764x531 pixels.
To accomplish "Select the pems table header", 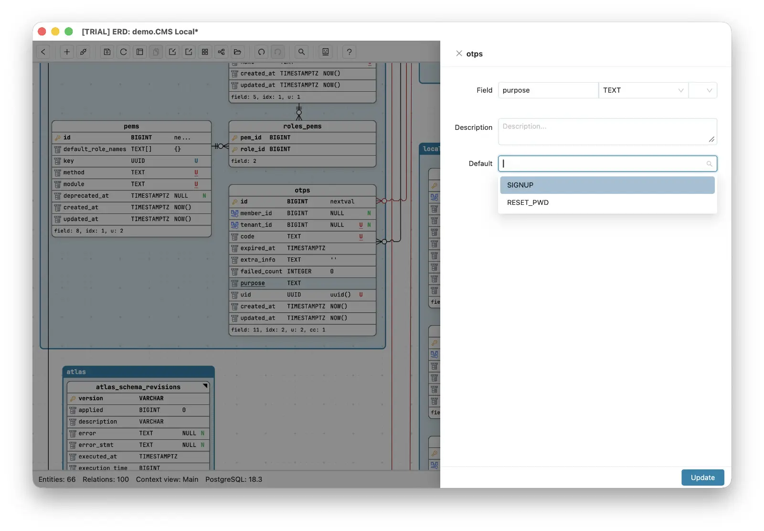I will pos(131,126).
